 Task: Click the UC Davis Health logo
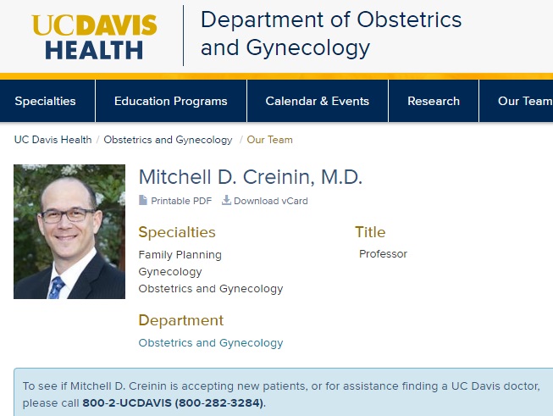click(95, 36)
